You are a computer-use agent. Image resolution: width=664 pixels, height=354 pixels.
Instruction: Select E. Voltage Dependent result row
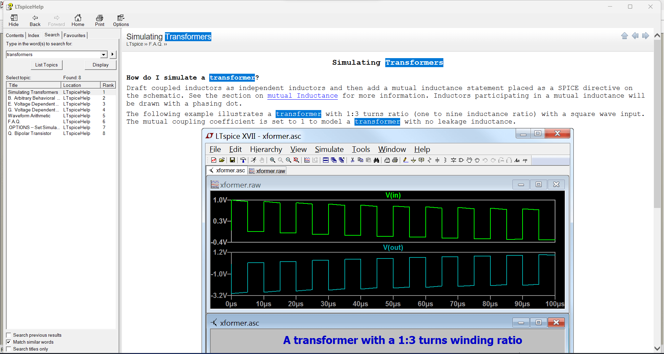tap(61, 104)
